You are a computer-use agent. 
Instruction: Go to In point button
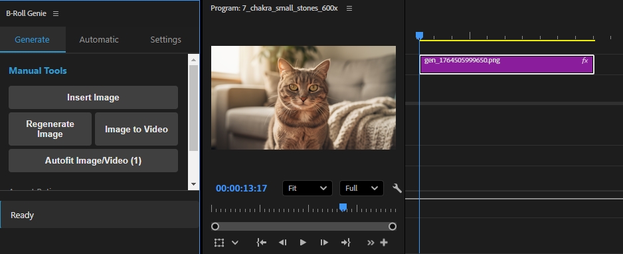[x=261, y=243]
